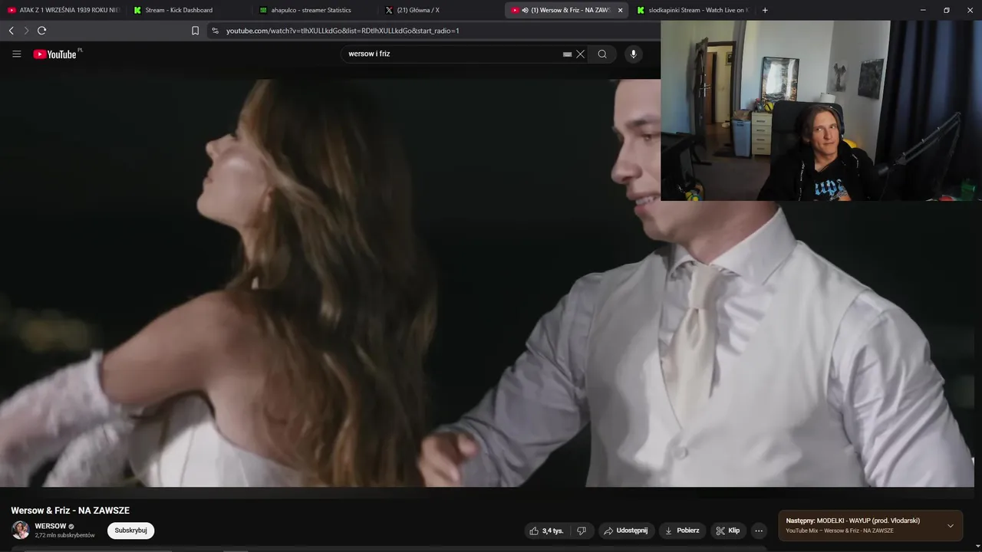This screenshot has width=982, height=552.
Task: Start voice search with microphone icon
Action: click(x=633, y=54)
